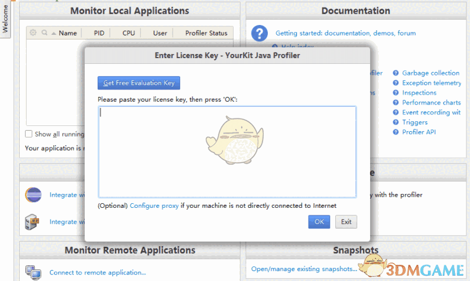Image resolution: width=470 pixels, height=281 pixels.
Task: Click into the license key text area
Action: pos(227,152)
